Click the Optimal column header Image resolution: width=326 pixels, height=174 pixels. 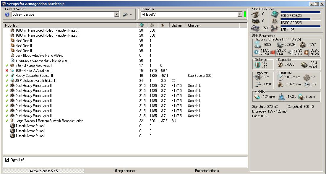(177, 25)
